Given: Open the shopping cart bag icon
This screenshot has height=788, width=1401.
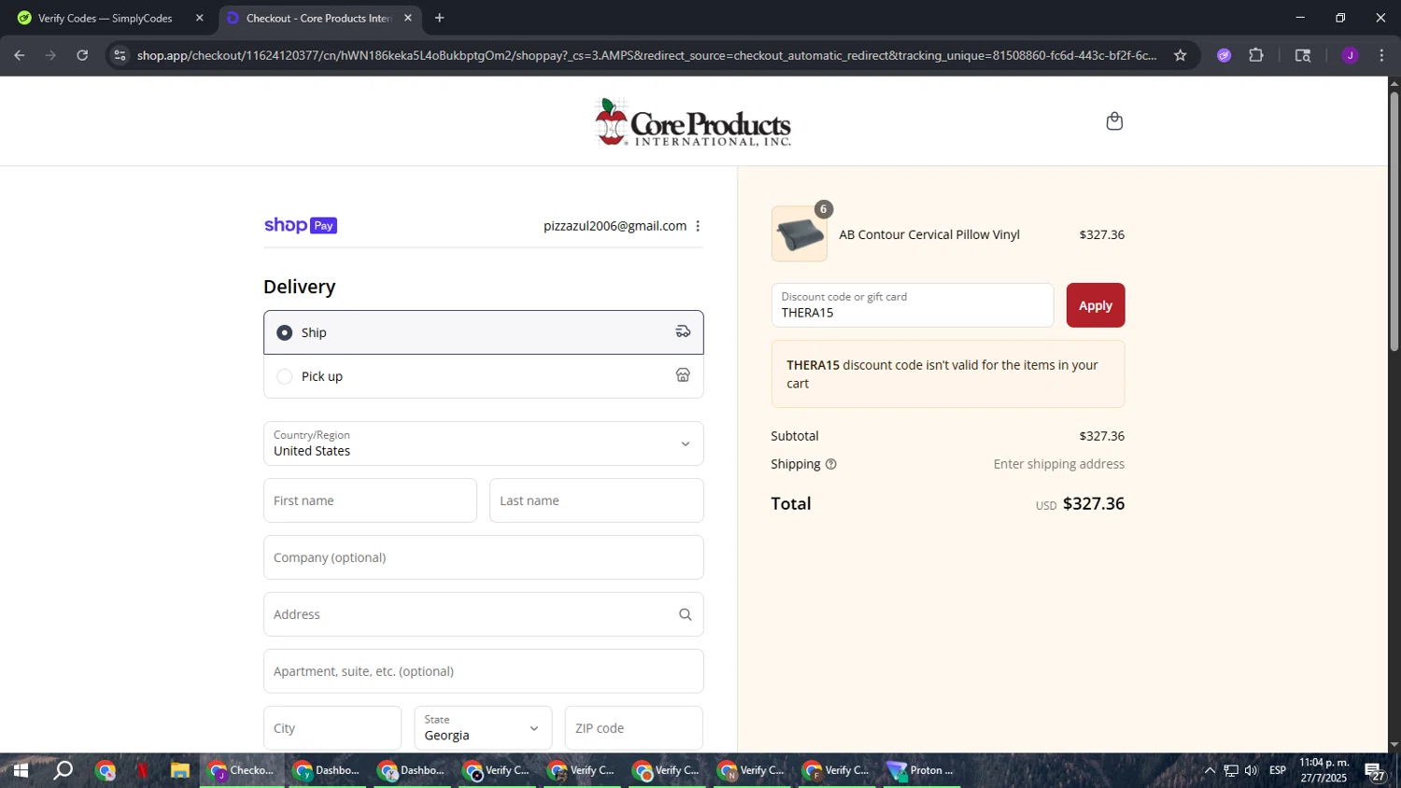Looking at the screenshot, I should 1114,121.
